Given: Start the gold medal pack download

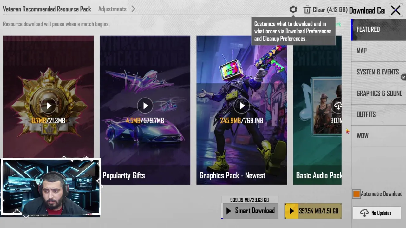Looking at the screenshot, I should tap(49, 106).
